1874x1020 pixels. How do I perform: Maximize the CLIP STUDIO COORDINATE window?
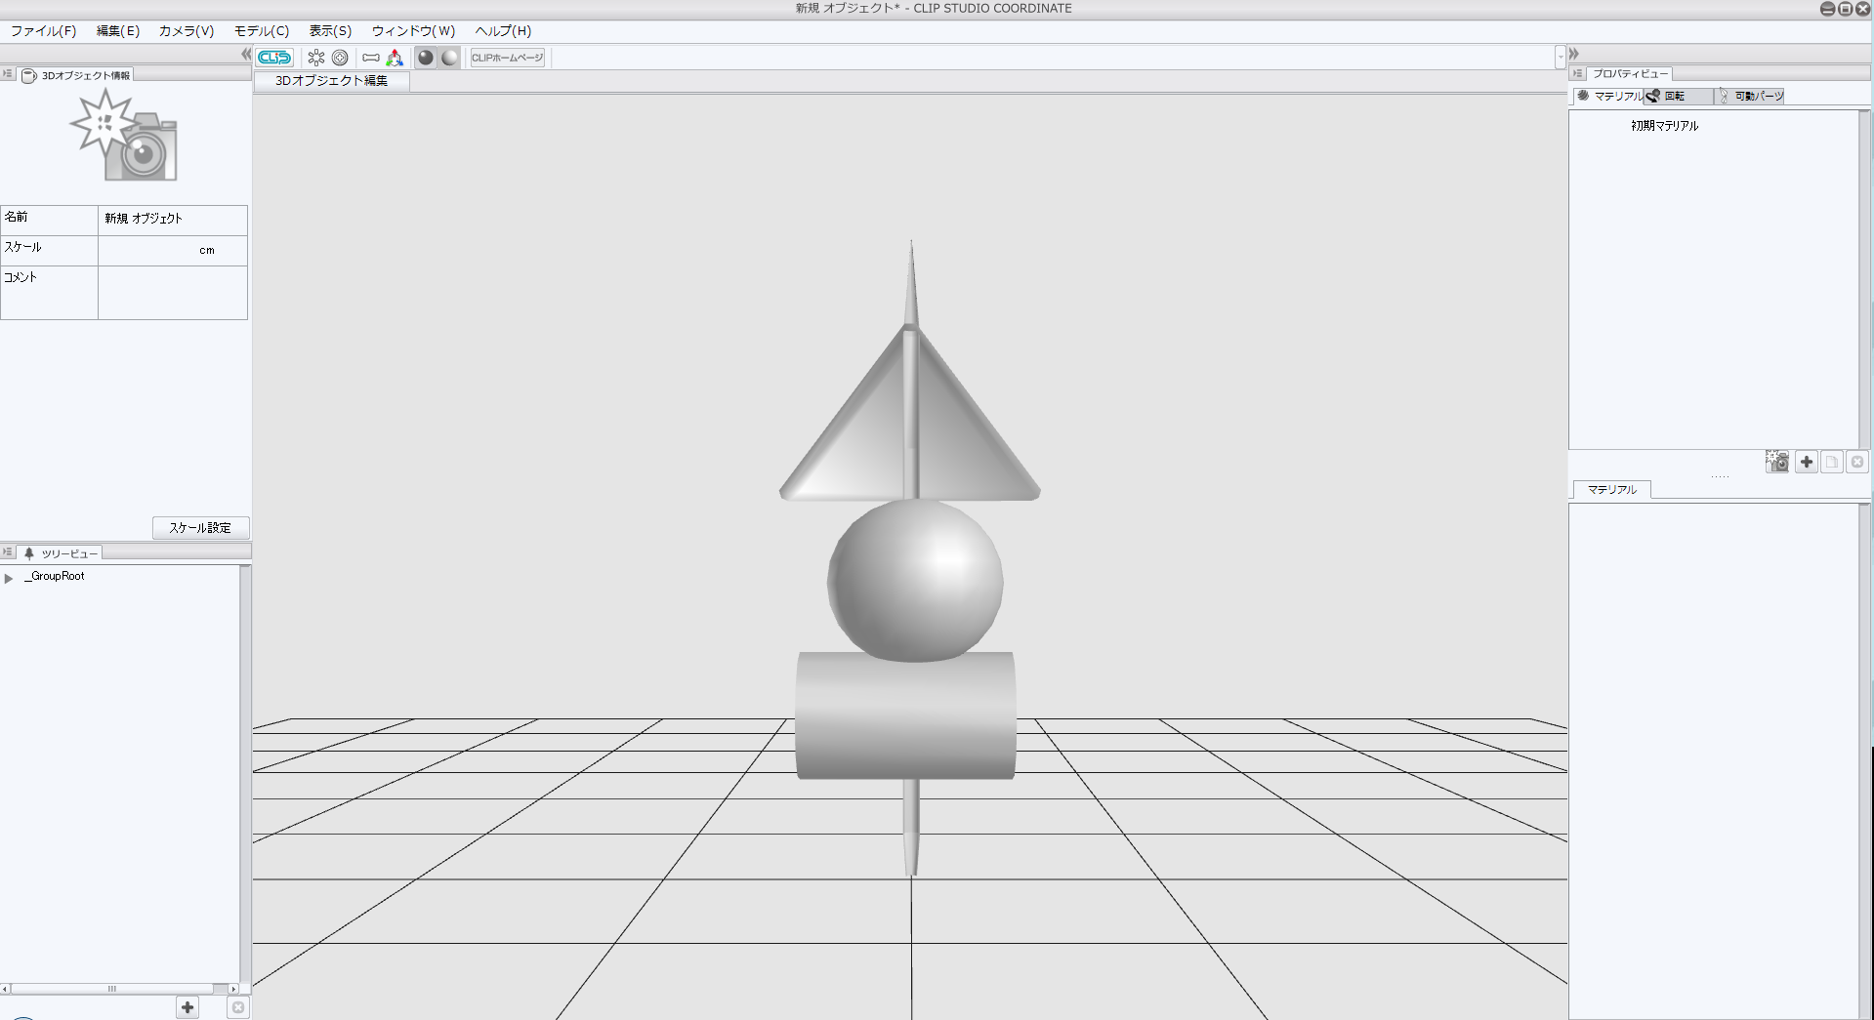click(1845, 9)
